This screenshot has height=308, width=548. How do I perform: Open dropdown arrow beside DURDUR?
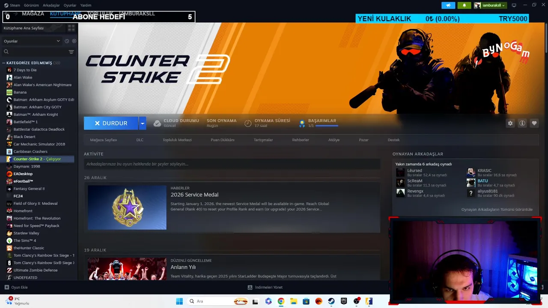pos(143,123)
